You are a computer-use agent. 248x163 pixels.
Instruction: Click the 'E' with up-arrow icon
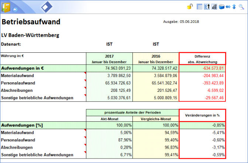[207, 6]
